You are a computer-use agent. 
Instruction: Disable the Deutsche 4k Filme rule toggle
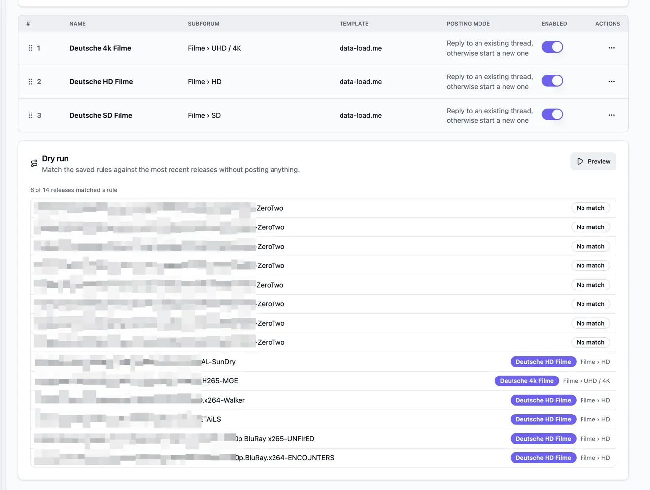click(552, 47)
